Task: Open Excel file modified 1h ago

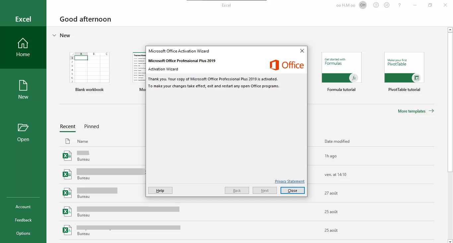Action: [x=247, y=156]
